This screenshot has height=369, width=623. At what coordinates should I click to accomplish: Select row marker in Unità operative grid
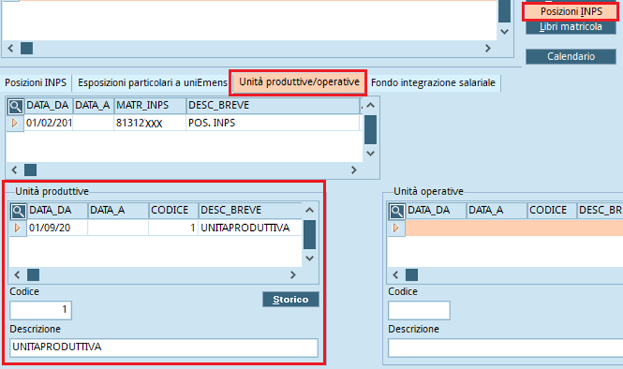[x=396, y=228]
